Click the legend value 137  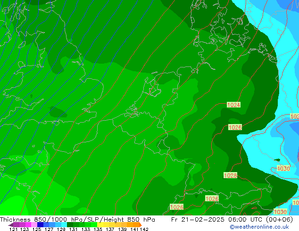(110, 229)
